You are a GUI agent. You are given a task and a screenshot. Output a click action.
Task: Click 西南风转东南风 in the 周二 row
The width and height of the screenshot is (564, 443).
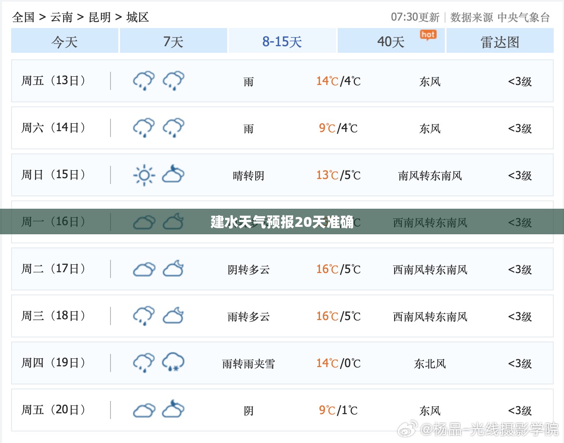(430, 270)
